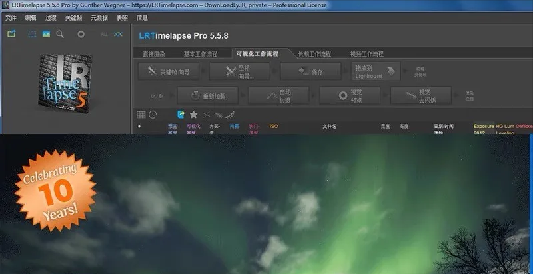Viewport: 533px width, 274px height.
Task: Click the blue export arrow icon
Action: 181,115
